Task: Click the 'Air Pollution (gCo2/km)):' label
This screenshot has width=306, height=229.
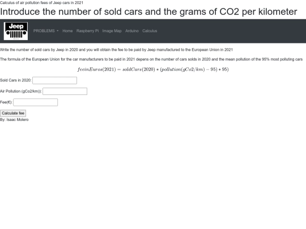Action: 21,92
